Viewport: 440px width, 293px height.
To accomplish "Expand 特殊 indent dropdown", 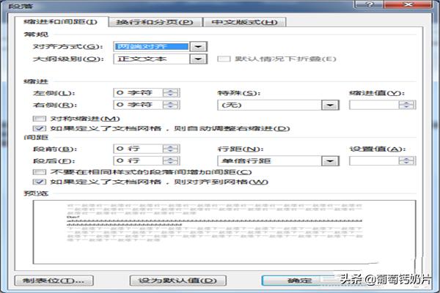I will 330,105.
